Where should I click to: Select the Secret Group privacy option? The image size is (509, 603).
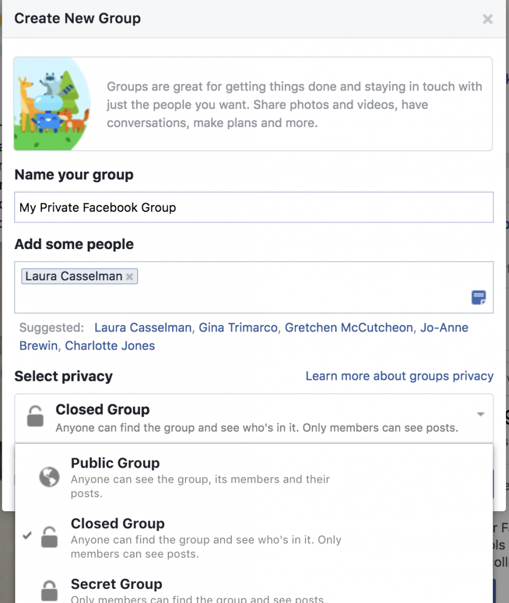coord(116,585)
